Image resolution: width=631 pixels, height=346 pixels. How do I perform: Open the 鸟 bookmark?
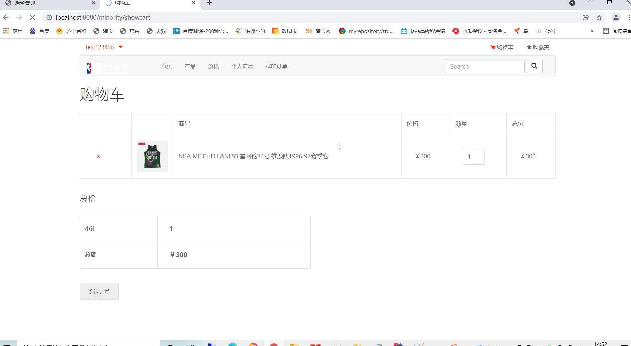pyautogui.click(x=521, y=31)
